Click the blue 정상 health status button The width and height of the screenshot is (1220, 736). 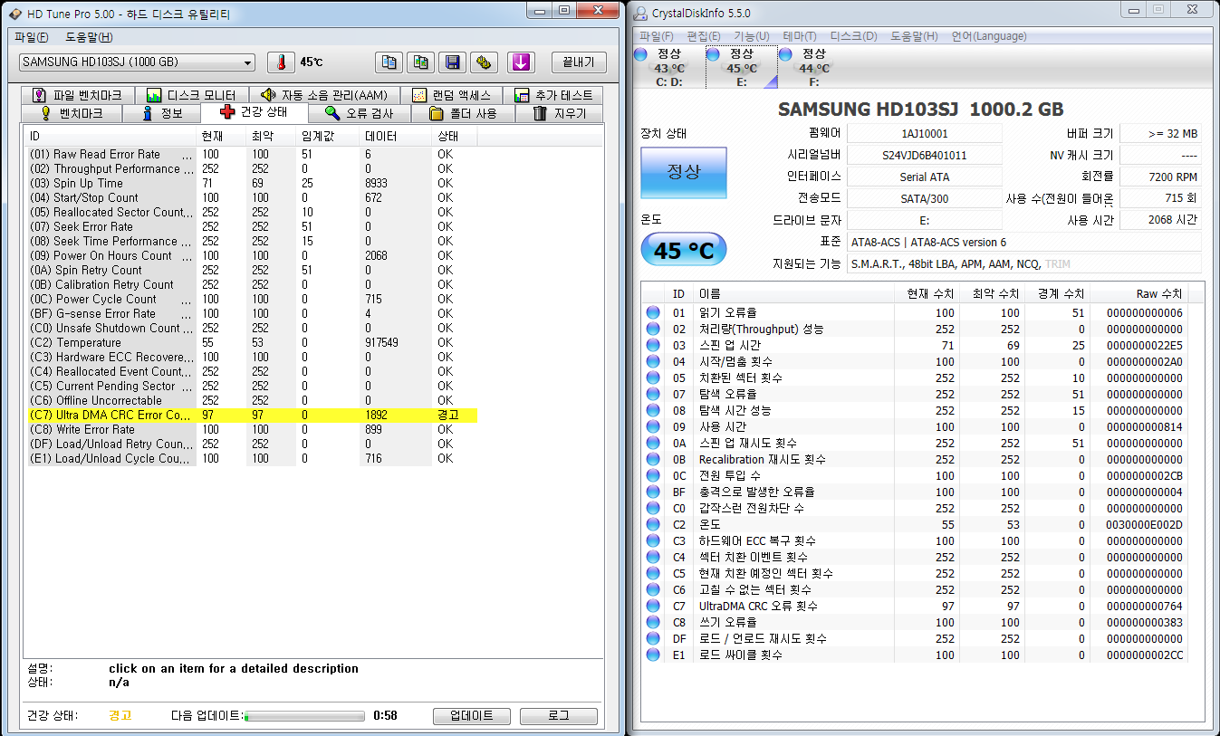[684, 172]
